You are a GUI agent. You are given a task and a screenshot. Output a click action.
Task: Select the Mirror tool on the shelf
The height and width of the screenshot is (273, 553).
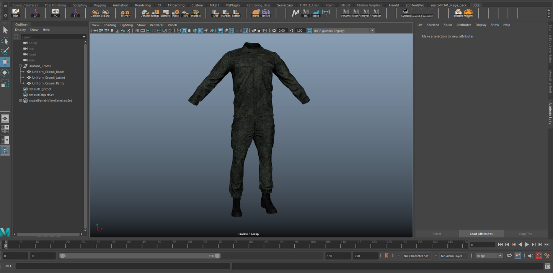pos(125,13)
